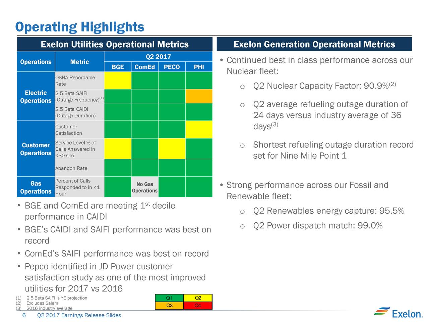Click the 2.5 Beta CAIDI metric label
Image resolution: width=429 pixels, height=322 pixels.
[79, 112]
